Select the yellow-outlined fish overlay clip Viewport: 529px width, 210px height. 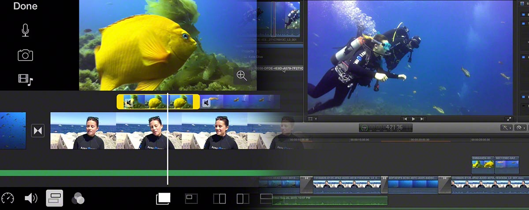pos(158,101)
